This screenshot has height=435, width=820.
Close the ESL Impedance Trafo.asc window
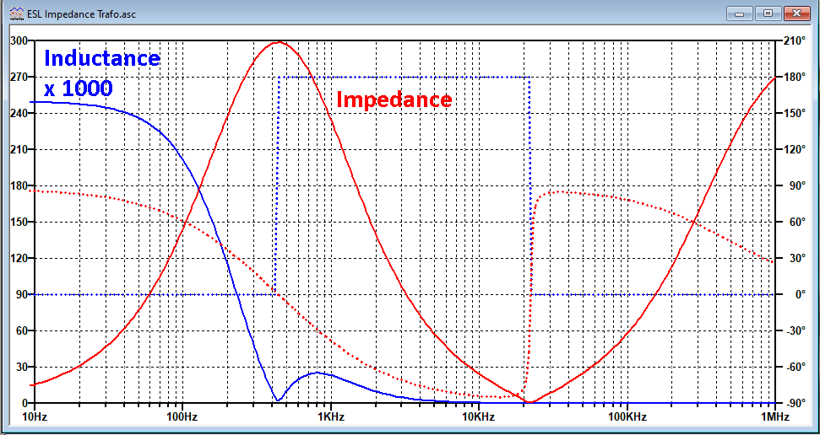797,14
